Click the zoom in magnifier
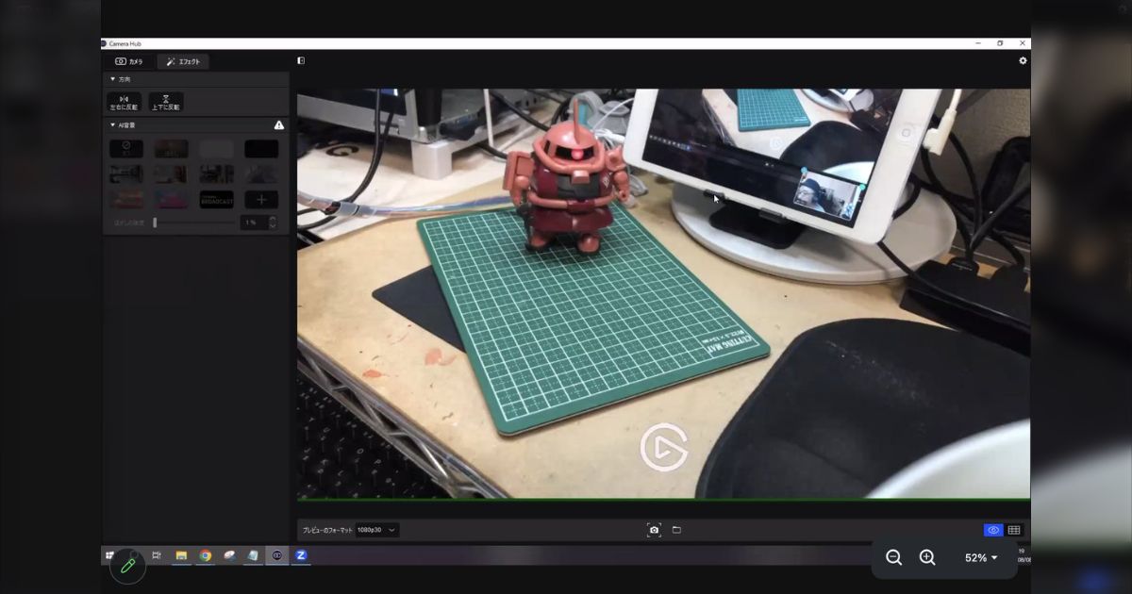This screenshot has width=1132, height=594. click(x=927, y=557)
